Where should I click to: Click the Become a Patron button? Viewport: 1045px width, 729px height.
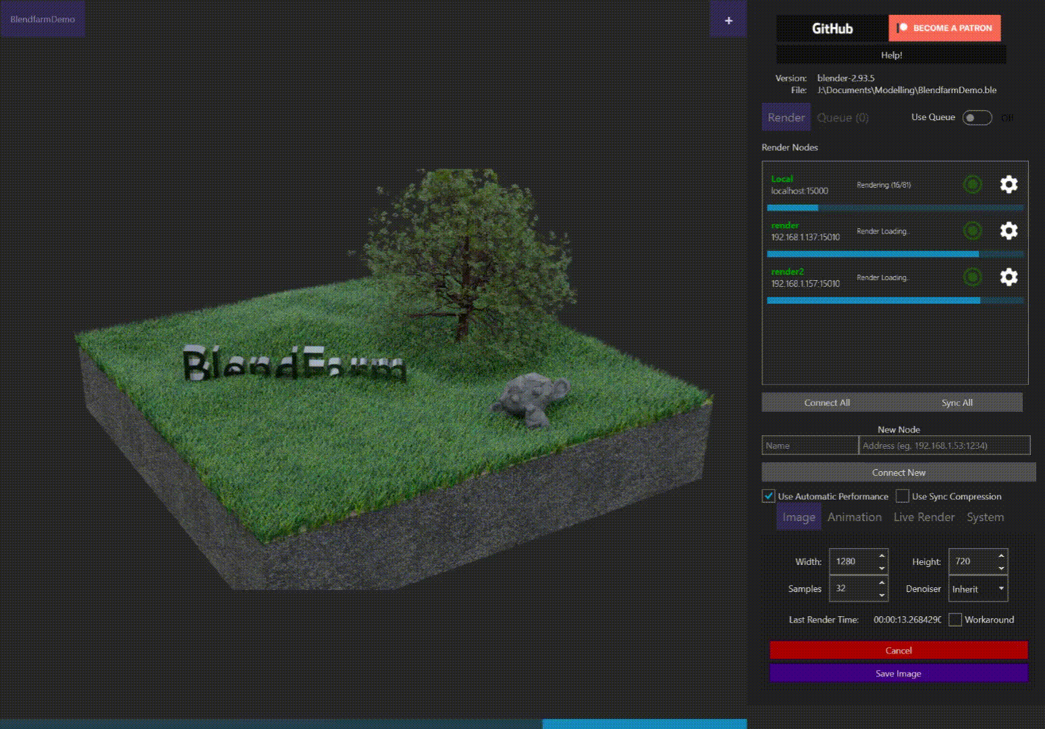pyautogui.click(x=944, y=28)
